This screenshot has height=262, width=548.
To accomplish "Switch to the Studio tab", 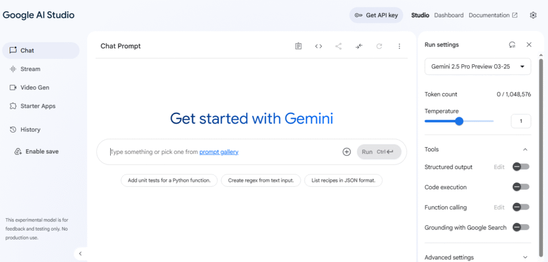I will click(420, 16).
